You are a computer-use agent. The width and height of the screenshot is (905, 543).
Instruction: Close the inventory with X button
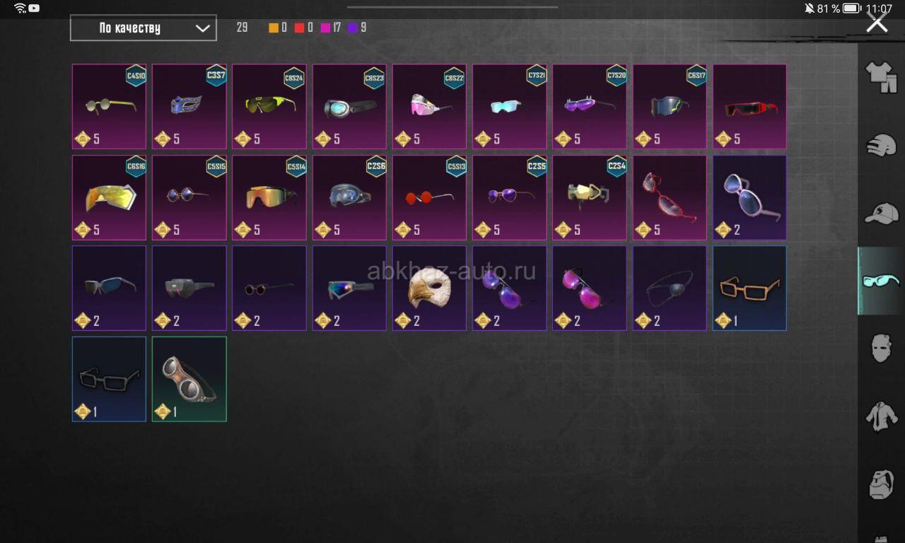point(877,22)
